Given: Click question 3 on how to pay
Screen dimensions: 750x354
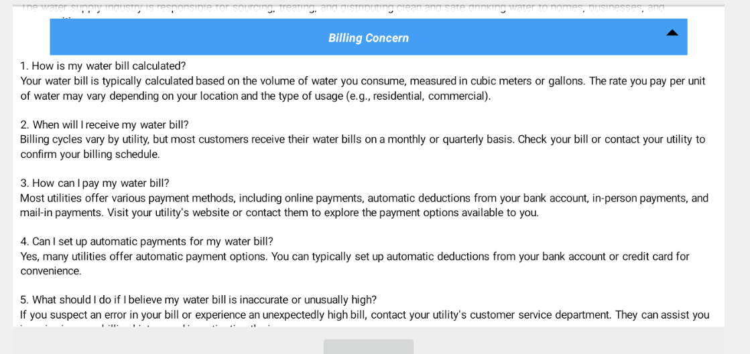Looking at the screenshot, I should coord(95,183).
